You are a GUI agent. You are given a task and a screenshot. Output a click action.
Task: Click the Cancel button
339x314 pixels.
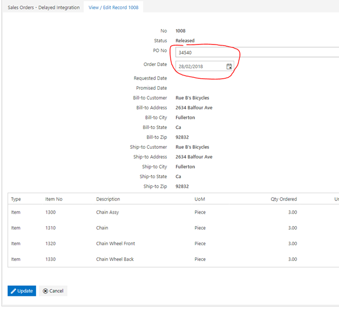coord(53,291)
